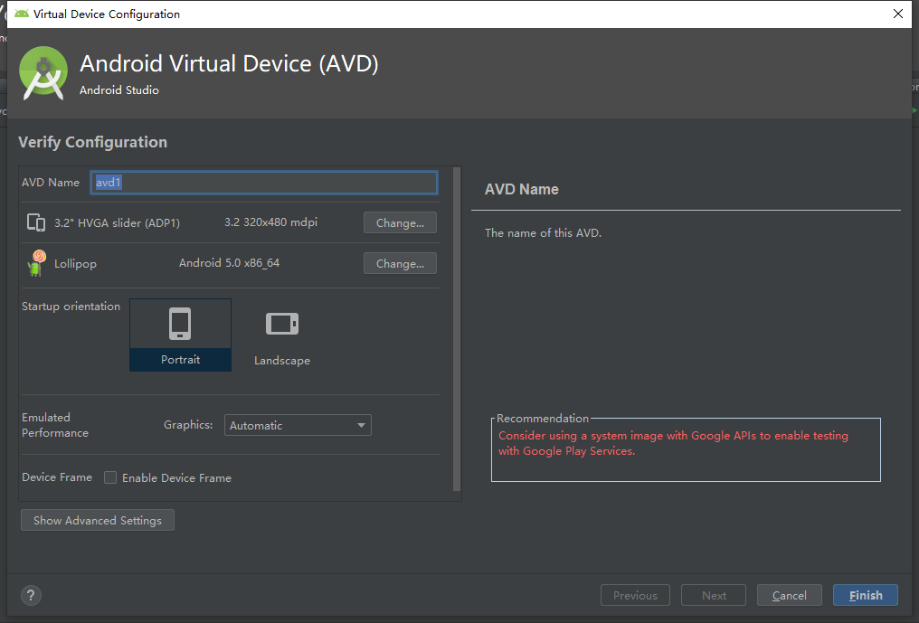This screenshot has height=623, width=919.
Task: Click the Lollipop system image icon
Action: (x=36, y=263)
